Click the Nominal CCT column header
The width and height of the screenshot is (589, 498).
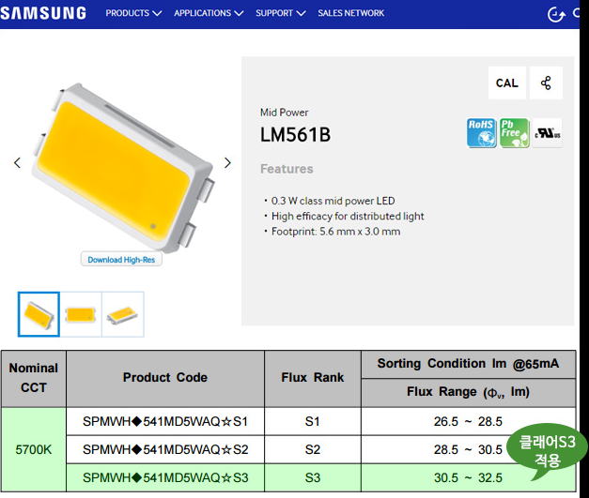click(34, 378)
